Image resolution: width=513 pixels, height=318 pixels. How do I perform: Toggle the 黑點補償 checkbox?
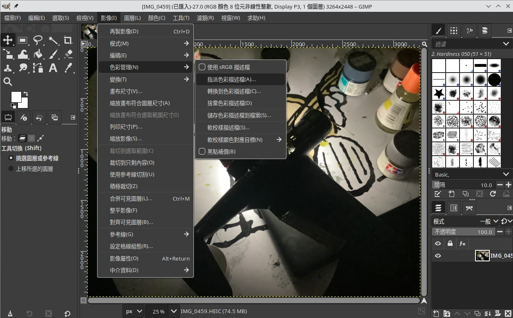[x=202, y=151]
